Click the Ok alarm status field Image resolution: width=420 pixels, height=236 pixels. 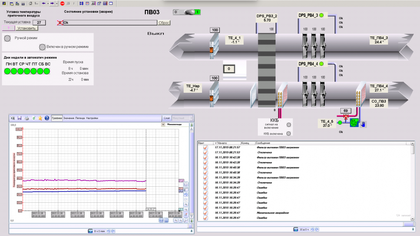110,23
